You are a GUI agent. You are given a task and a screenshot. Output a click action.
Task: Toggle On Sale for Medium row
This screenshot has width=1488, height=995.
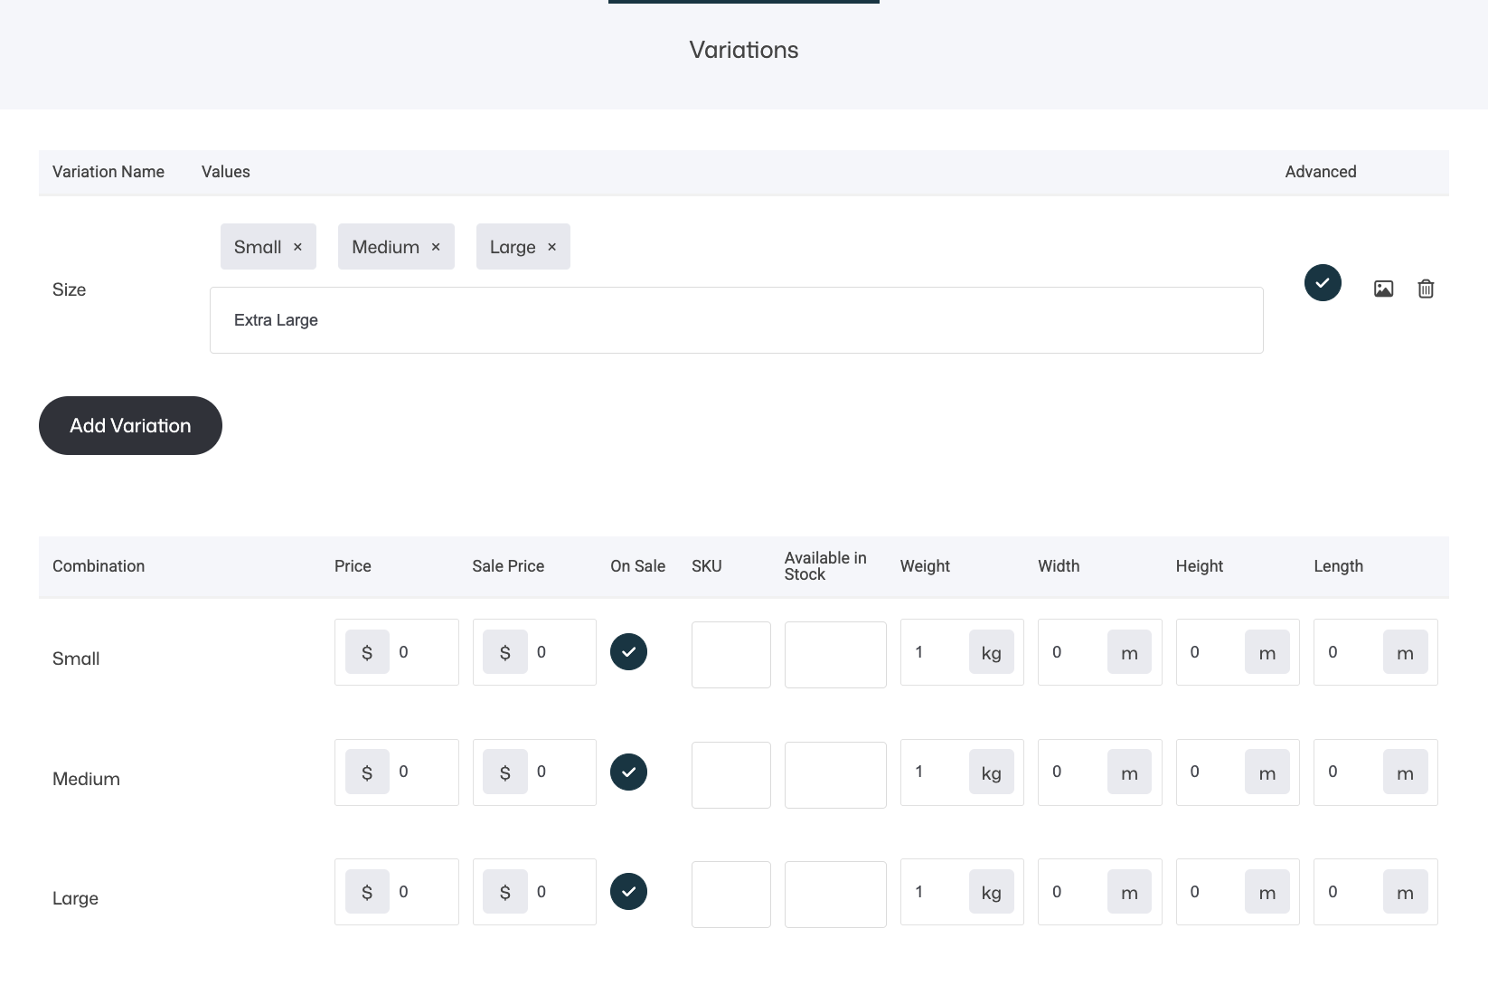628,772
